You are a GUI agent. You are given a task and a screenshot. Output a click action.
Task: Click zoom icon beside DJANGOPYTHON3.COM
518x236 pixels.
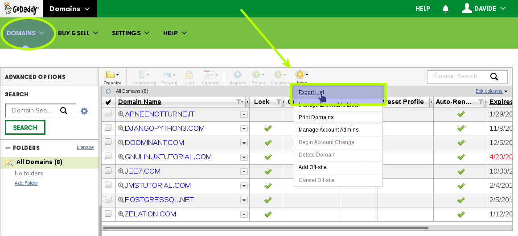click(121, 128)
